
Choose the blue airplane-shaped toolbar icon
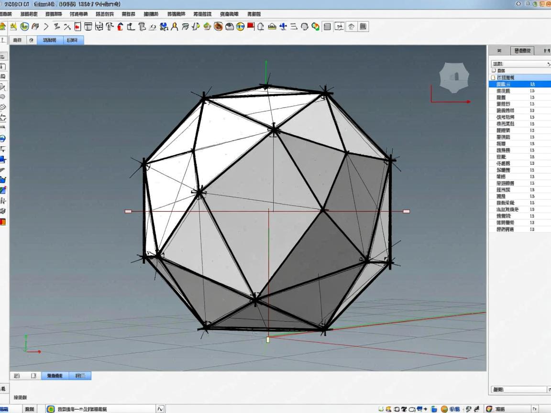click(283, 27)
